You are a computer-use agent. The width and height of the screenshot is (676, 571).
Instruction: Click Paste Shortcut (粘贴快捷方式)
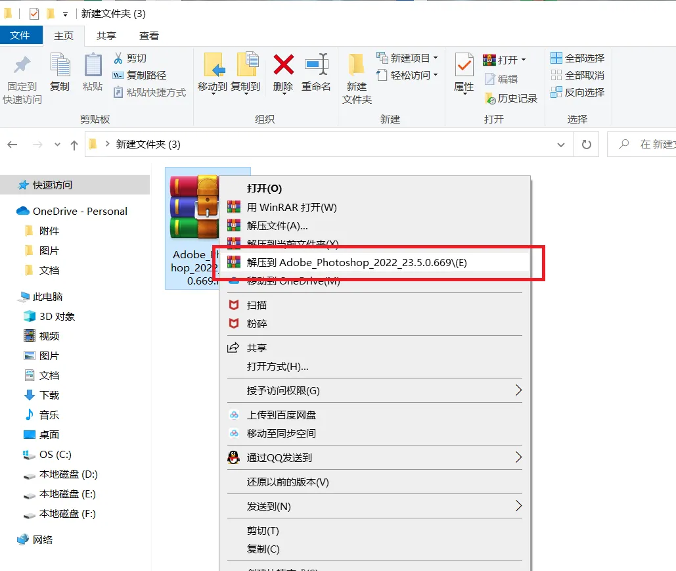[x=150, y=92]
